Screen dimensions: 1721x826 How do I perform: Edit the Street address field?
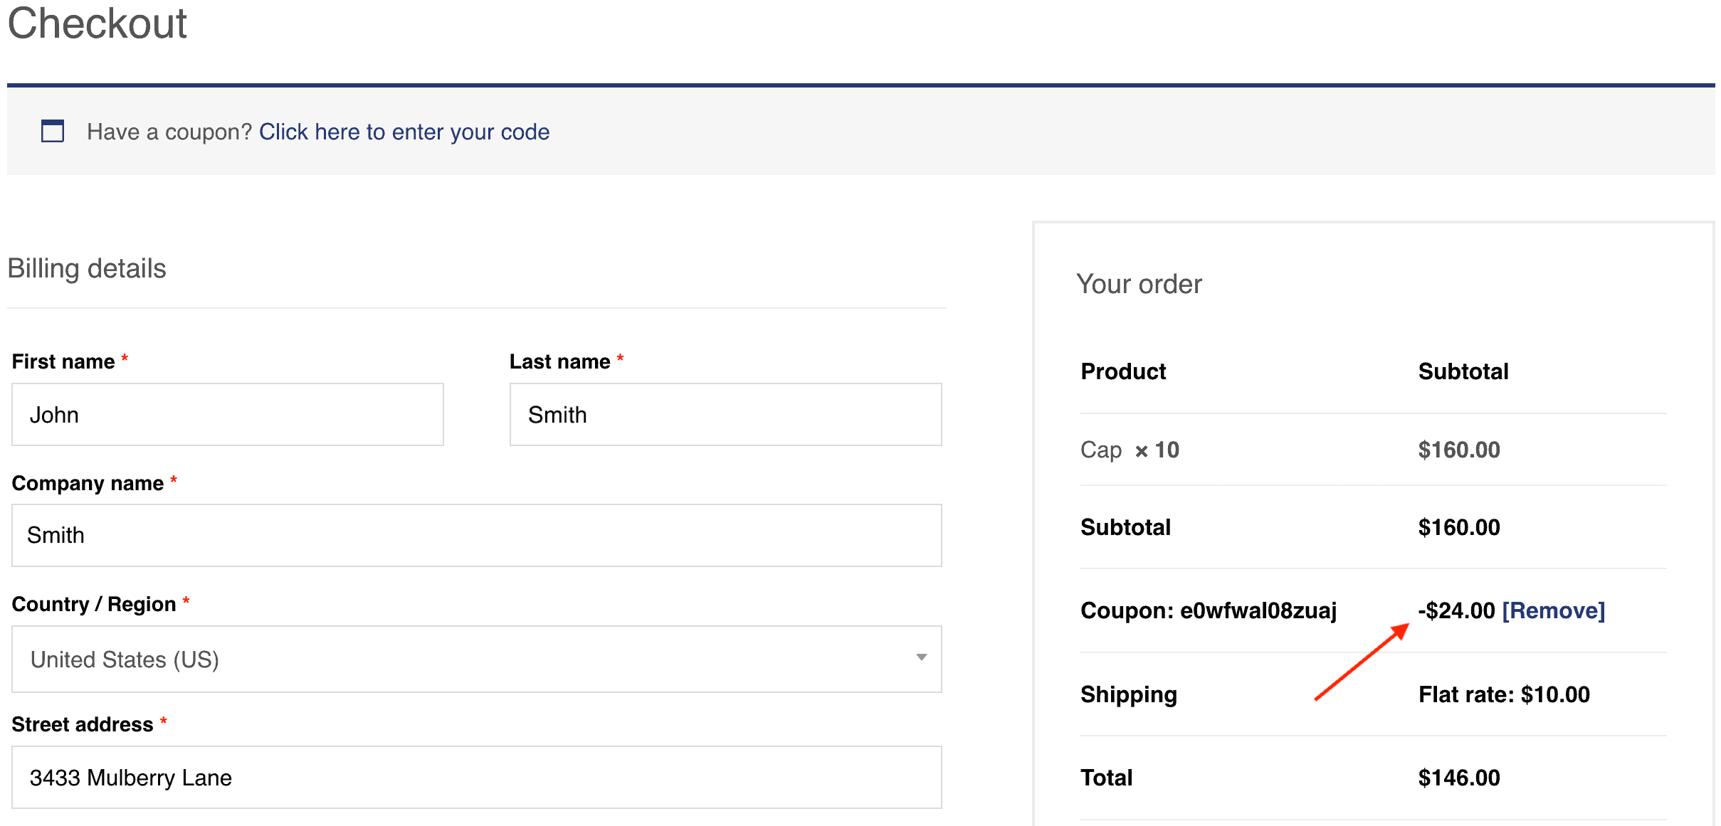click(477, 777)
